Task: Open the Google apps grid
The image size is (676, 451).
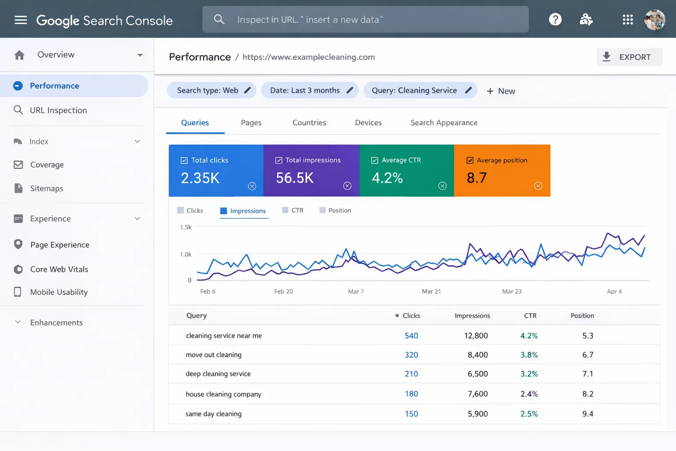Action: point(628,20)
